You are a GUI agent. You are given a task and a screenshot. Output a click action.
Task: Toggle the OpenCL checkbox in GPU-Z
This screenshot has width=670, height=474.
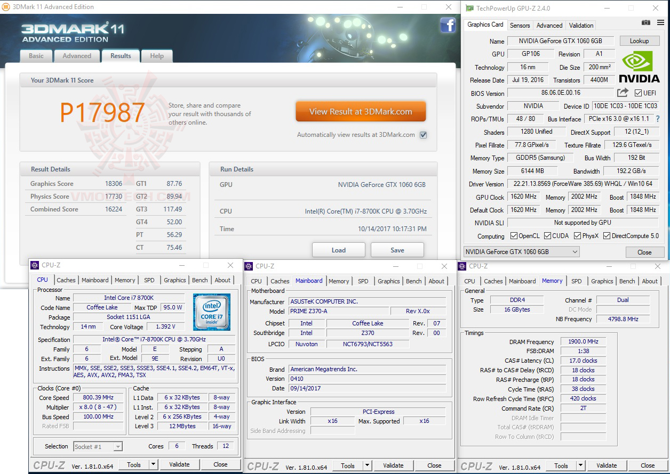(x=514, y=235)
